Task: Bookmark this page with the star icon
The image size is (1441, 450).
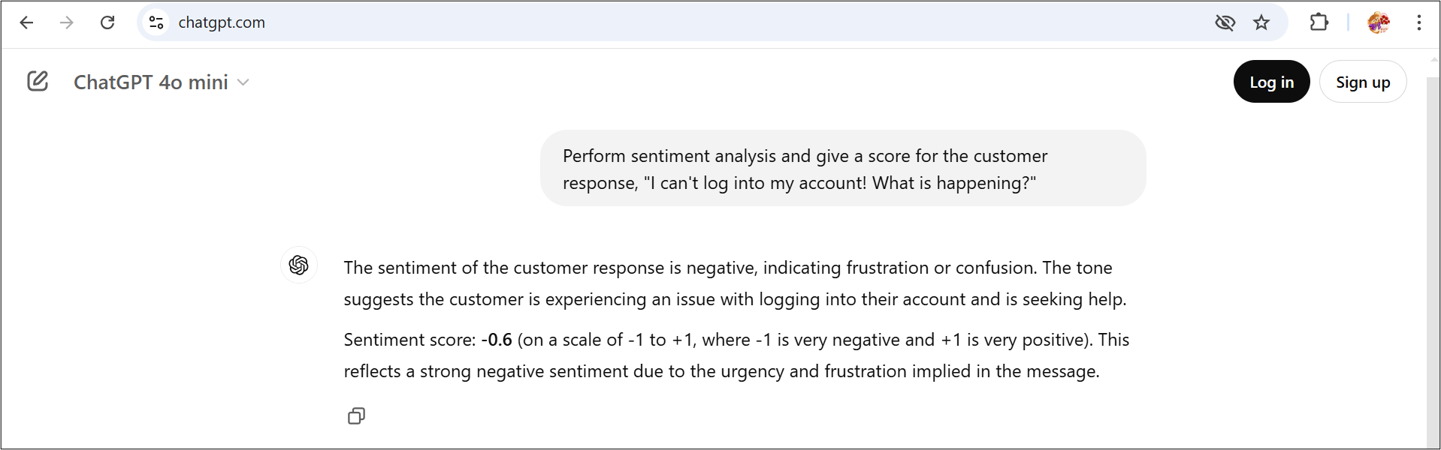Action: pos(1261,22)
